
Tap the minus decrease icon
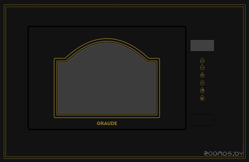(x=202, y=83)
